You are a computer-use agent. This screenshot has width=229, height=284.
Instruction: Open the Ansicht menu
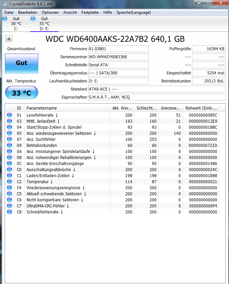click(70, 12)
